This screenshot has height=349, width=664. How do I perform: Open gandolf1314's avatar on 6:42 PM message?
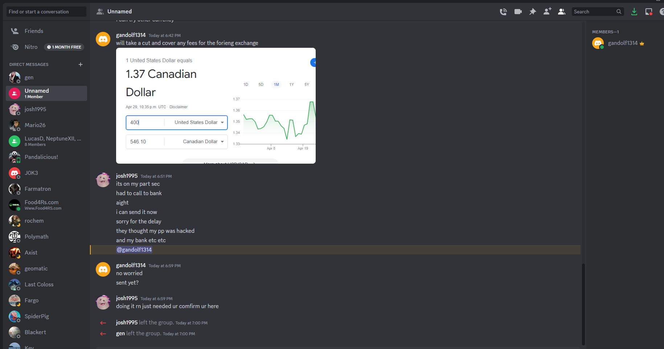tap(103, 39)
